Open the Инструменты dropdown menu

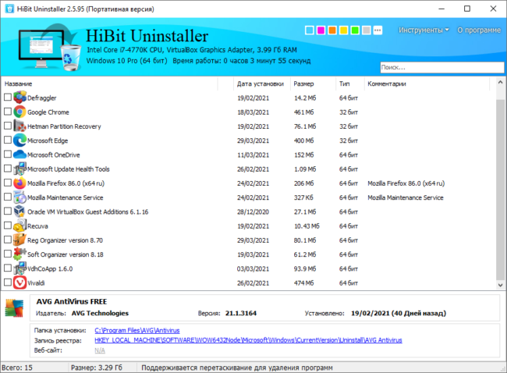(x=424, y=30)
